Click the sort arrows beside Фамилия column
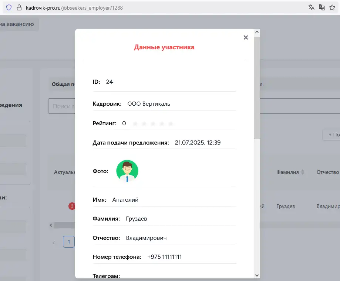 pos(303,172)
